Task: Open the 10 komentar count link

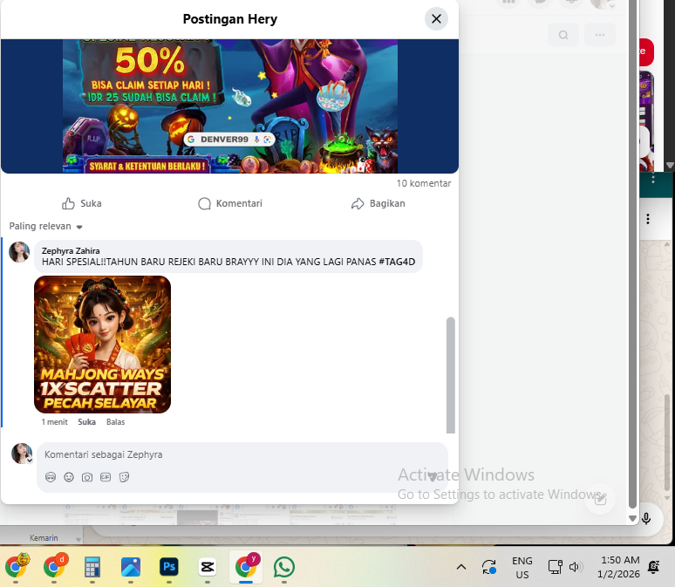Action: (424, 183)
